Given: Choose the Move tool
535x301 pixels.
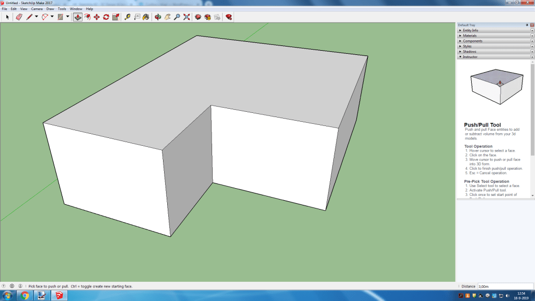Looking at the screenshot, I should (x=97, y=17).
